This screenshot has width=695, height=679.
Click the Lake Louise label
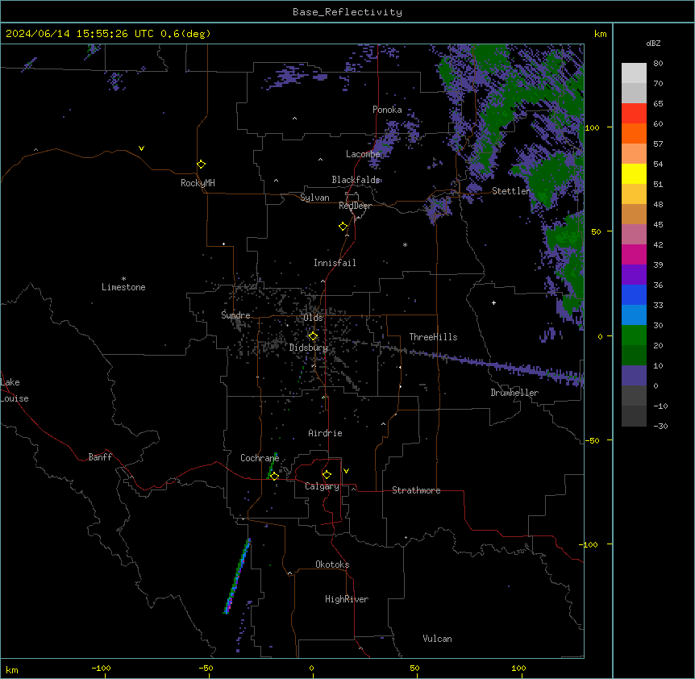click(13, 390)
